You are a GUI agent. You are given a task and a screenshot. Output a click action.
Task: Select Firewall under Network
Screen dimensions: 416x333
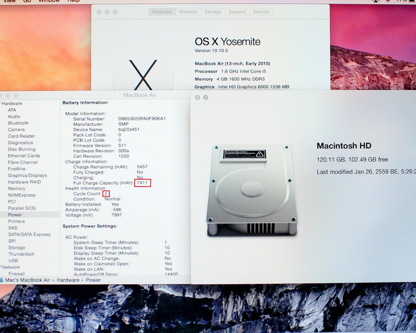tap(17, 273)
